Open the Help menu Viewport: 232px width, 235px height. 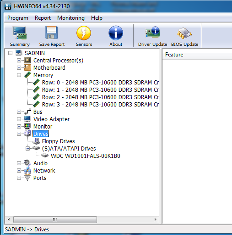[x=97, y=18]
